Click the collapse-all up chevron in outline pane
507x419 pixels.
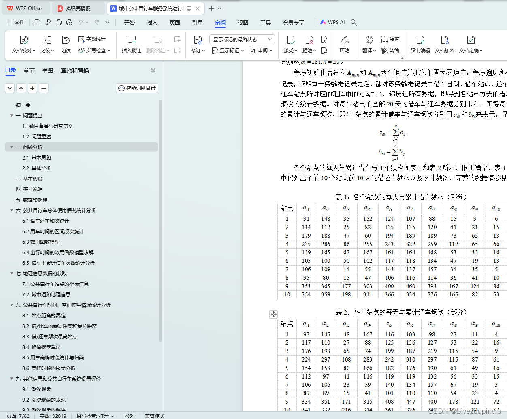pos(21,88)
